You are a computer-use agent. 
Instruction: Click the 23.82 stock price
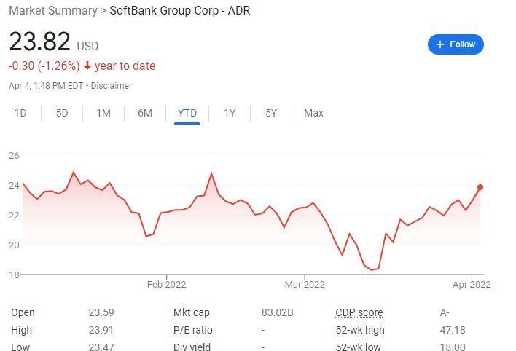[x=39, y=42]
